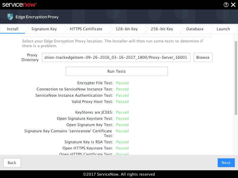The image size is (238, 178).
Task: Run Tests on the proxy
Action: pyautogui.click(x=117, y=71)
